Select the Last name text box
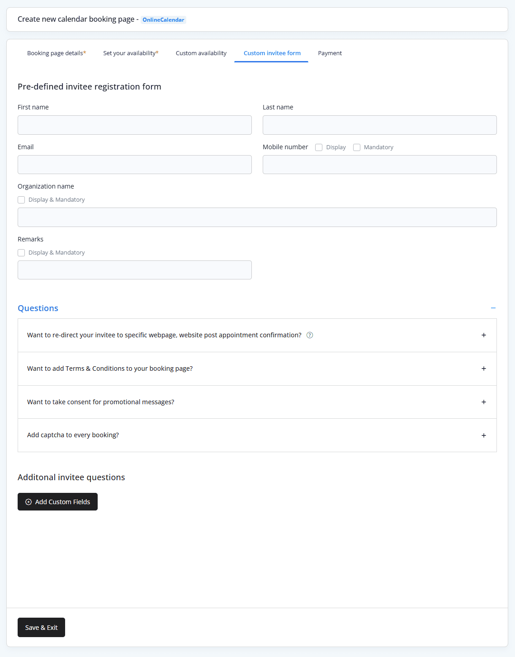 click(379, 125)
